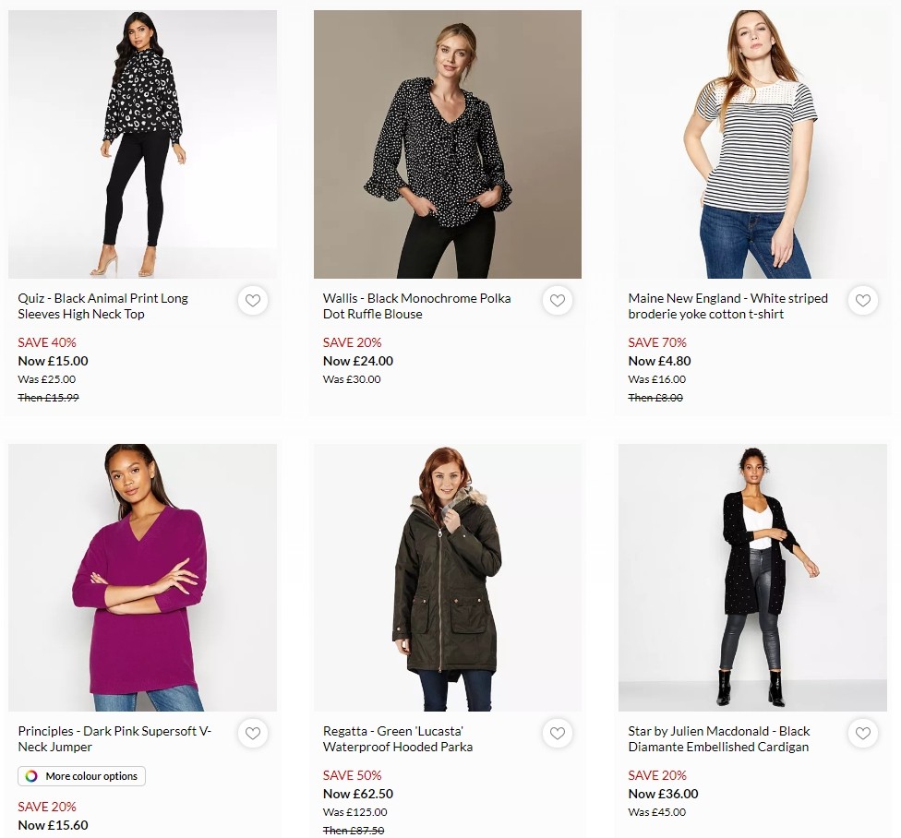The height and width of the screenshot is (838, 901).
Task: Add Star diamante cardigan to wishlist
Action: 863,734
